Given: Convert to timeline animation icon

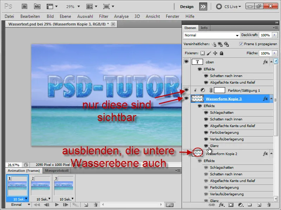Looking at the screenshot, I should [169, 205].
